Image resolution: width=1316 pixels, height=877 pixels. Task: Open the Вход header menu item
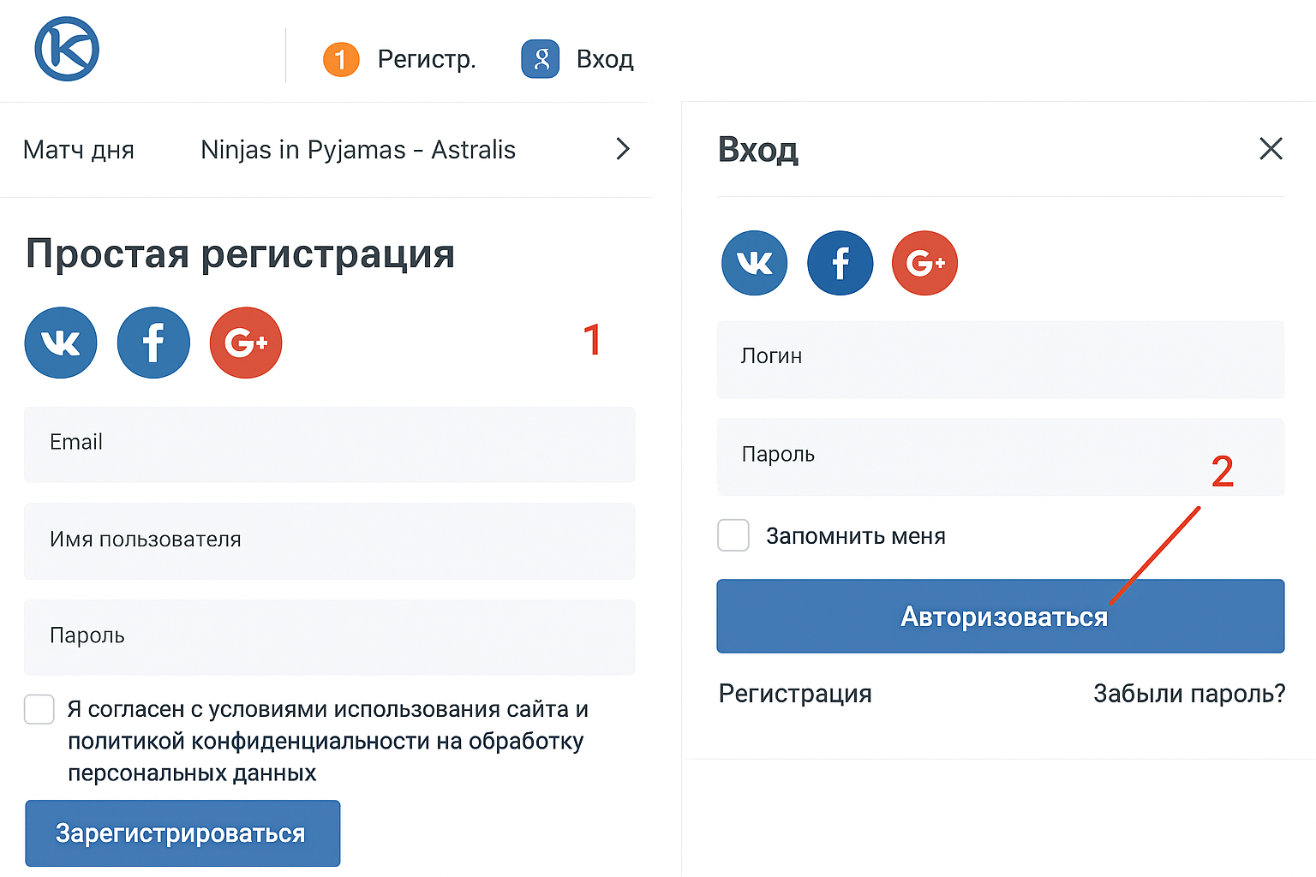tap(605, 59)
